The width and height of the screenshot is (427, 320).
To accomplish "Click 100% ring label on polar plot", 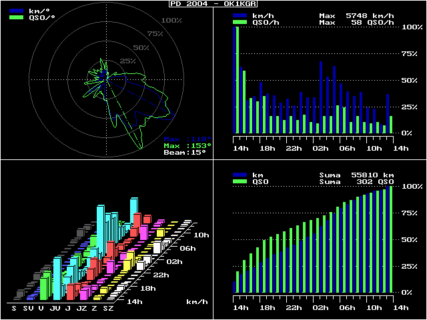I will point(171,21).
